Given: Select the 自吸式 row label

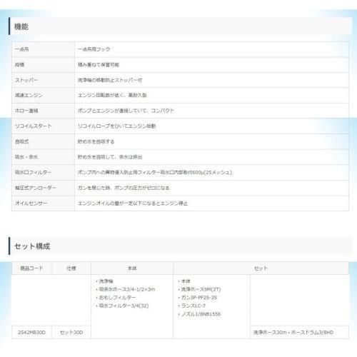Looking at the screenshot, I should tap(22, 141).
